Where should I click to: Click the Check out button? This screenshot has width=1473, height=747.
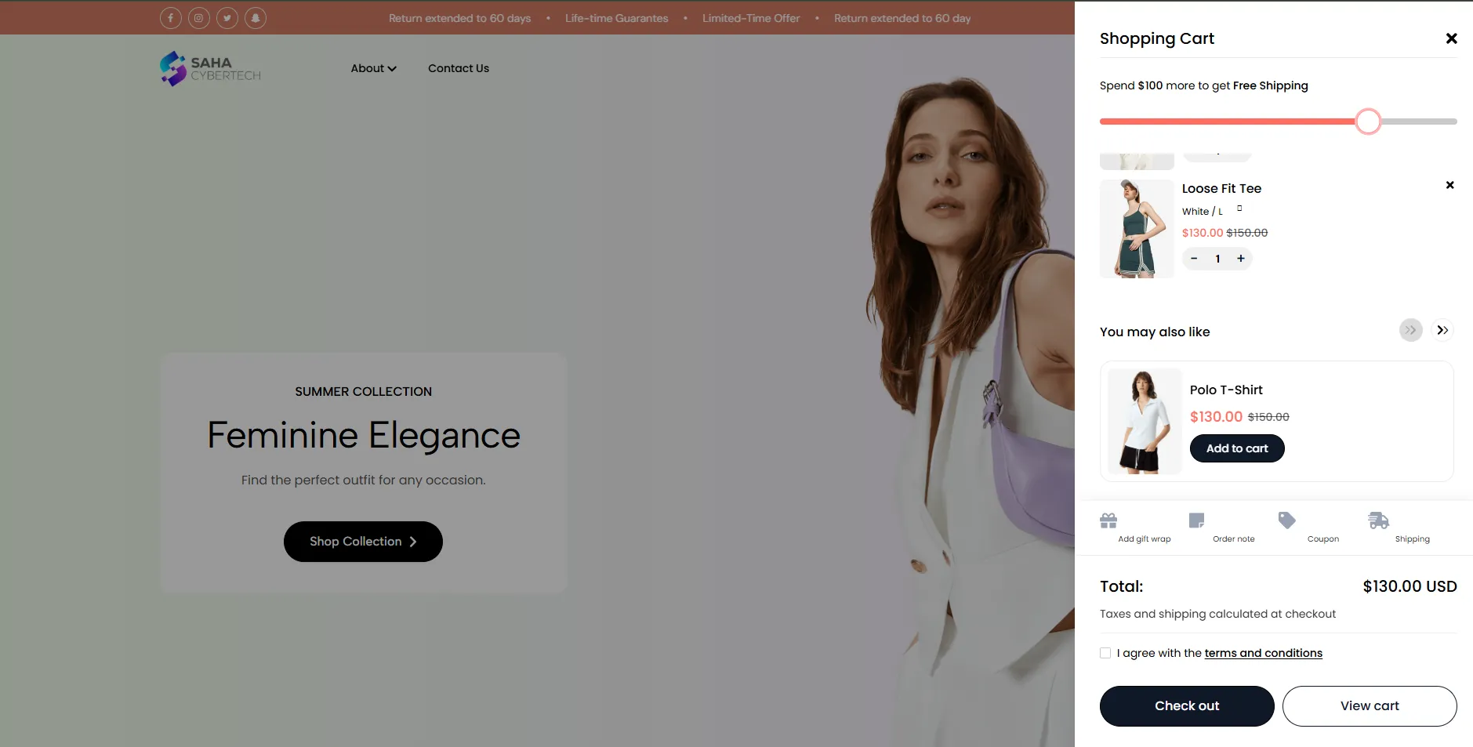click(x=1186, y=705)
